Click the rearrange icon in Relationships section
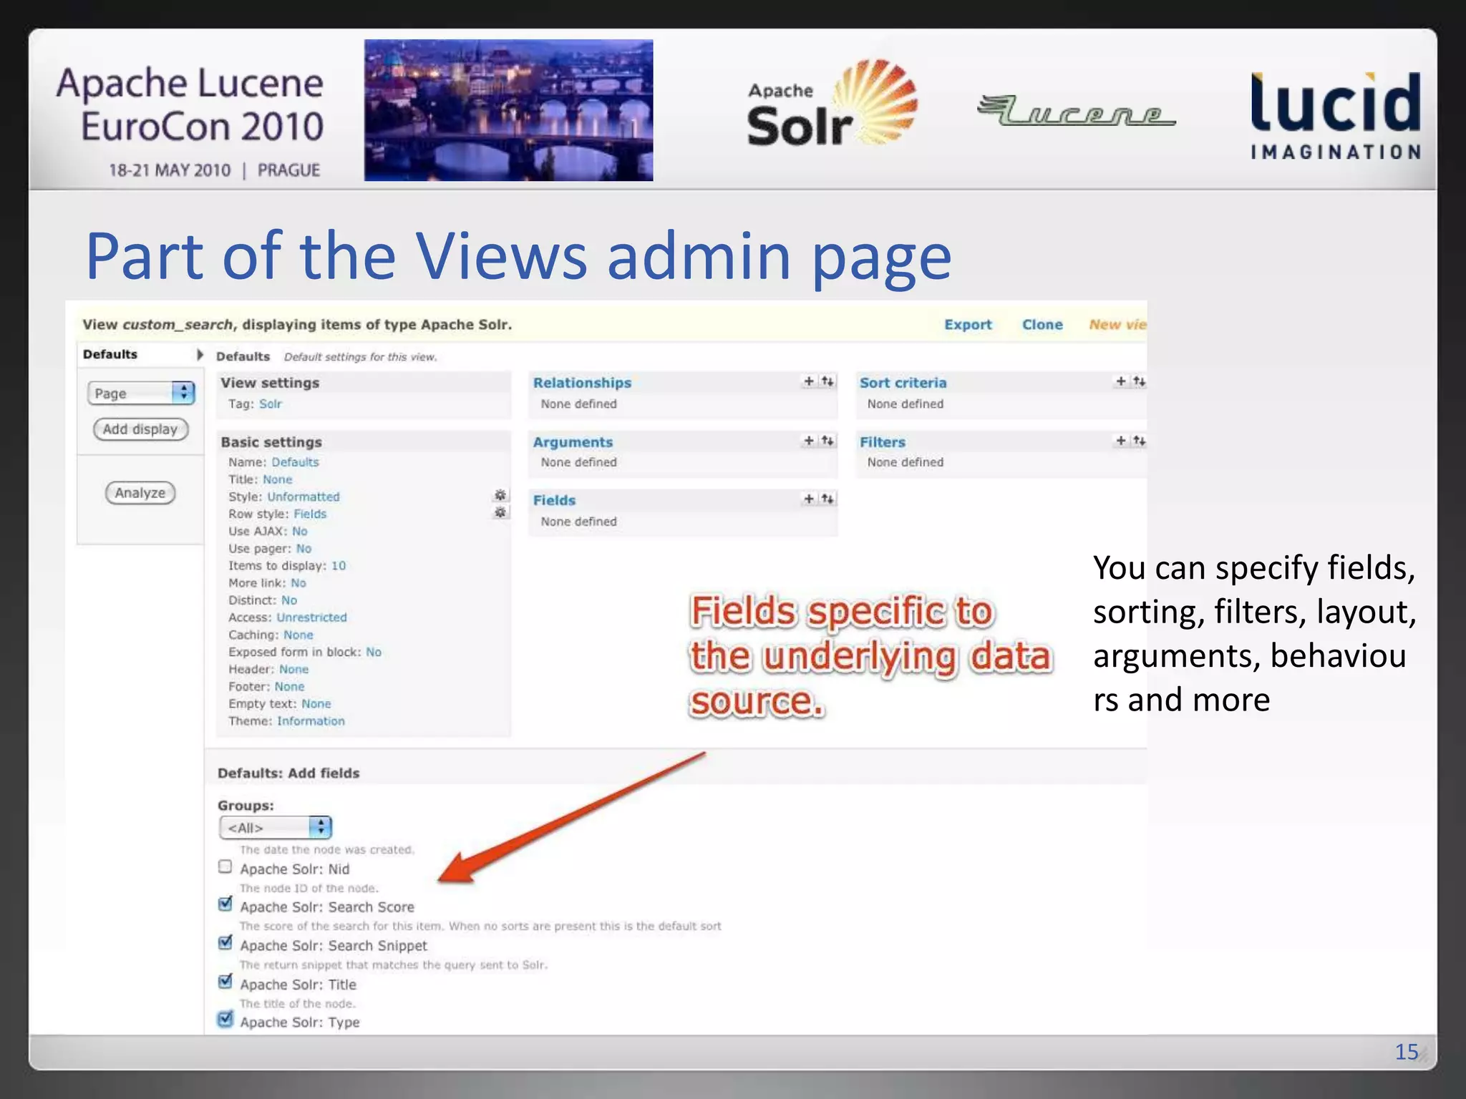 (827, 381)
